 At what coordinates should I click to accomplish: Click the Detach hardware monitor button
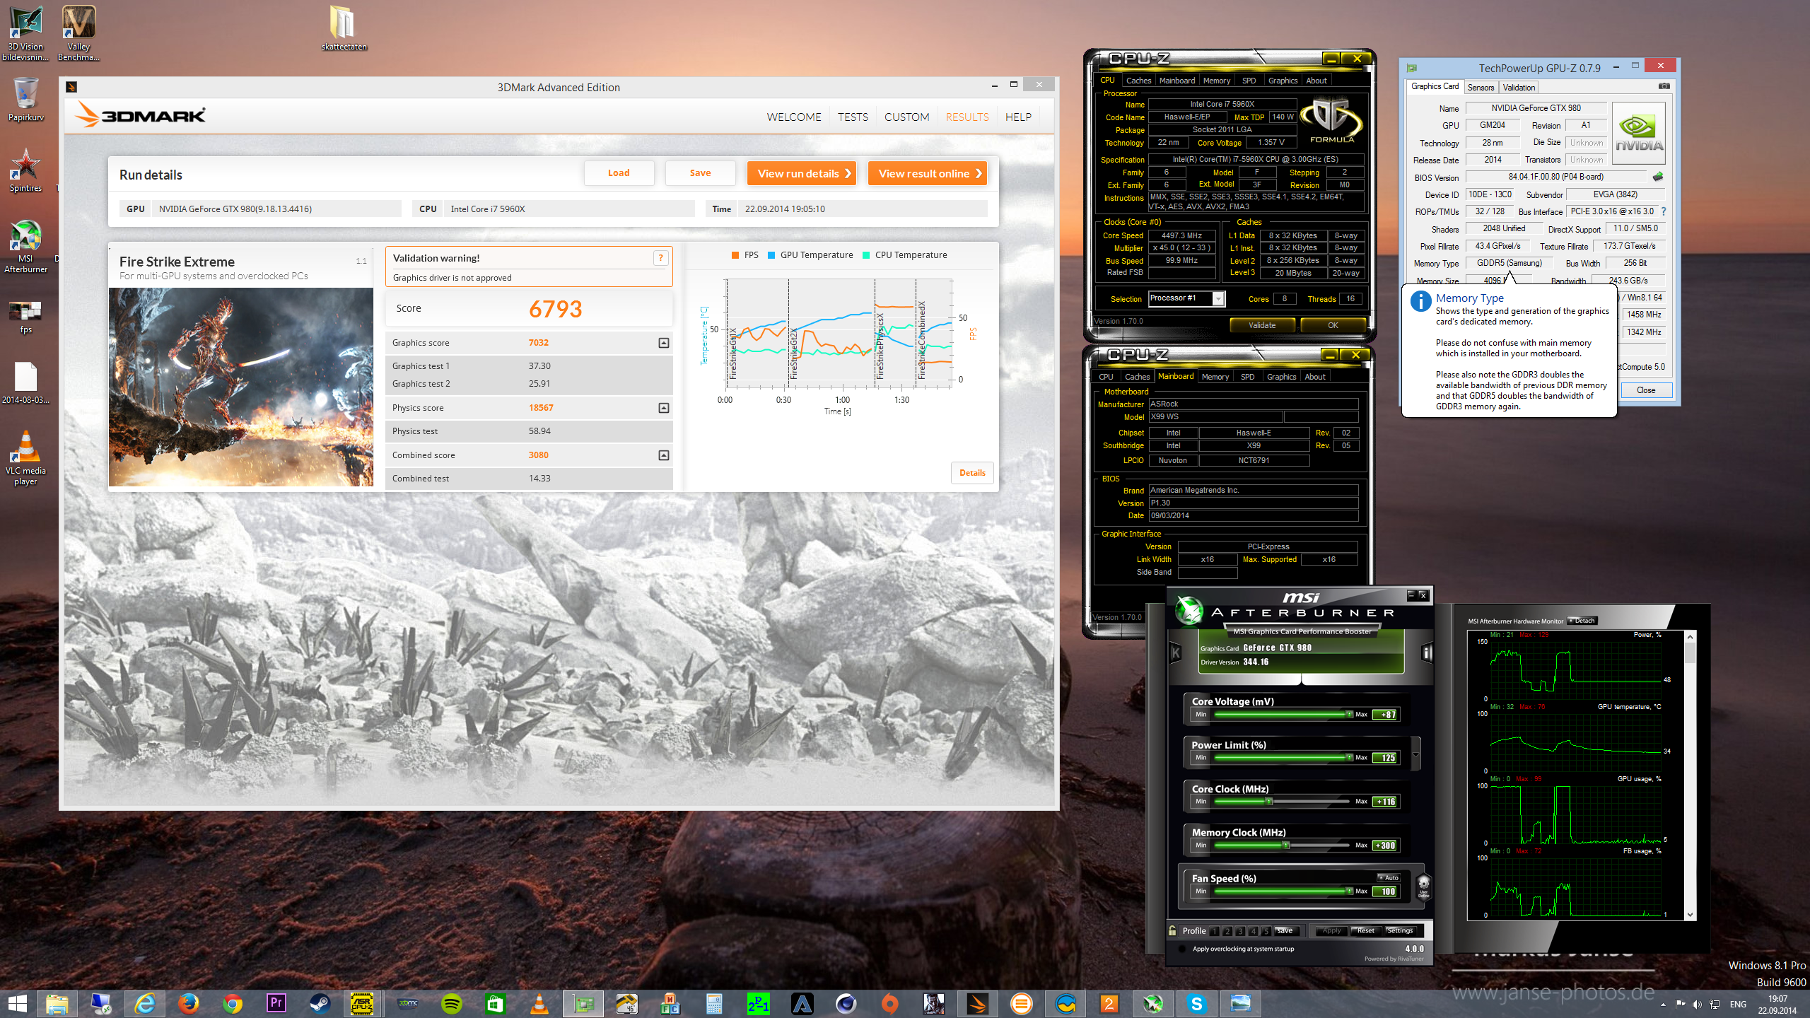click(1582, 621)
